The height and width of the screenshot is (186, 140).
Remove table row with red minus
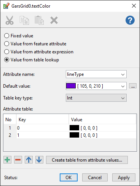[x=18, y=160]
